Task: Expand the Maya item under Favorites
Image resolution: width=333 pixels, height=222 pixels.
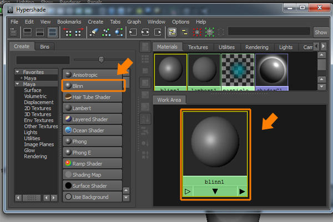Action: coord(21,78)
